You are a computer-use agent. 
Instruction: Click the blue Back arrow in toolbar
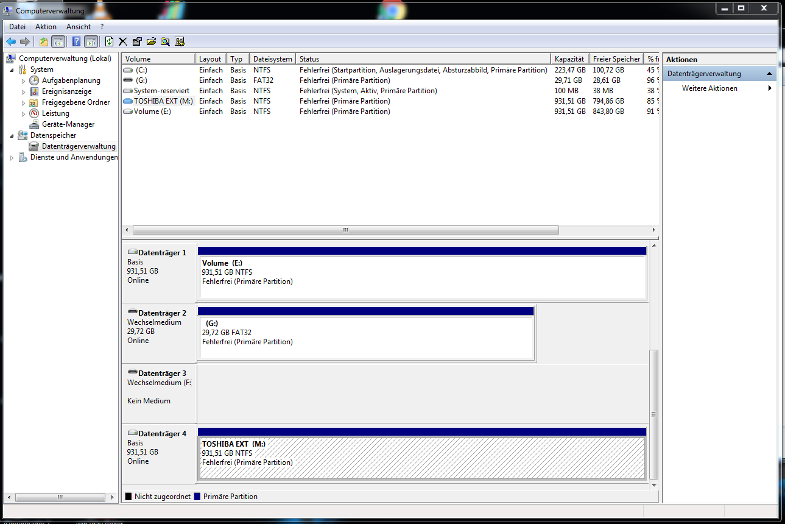(11, 41)
